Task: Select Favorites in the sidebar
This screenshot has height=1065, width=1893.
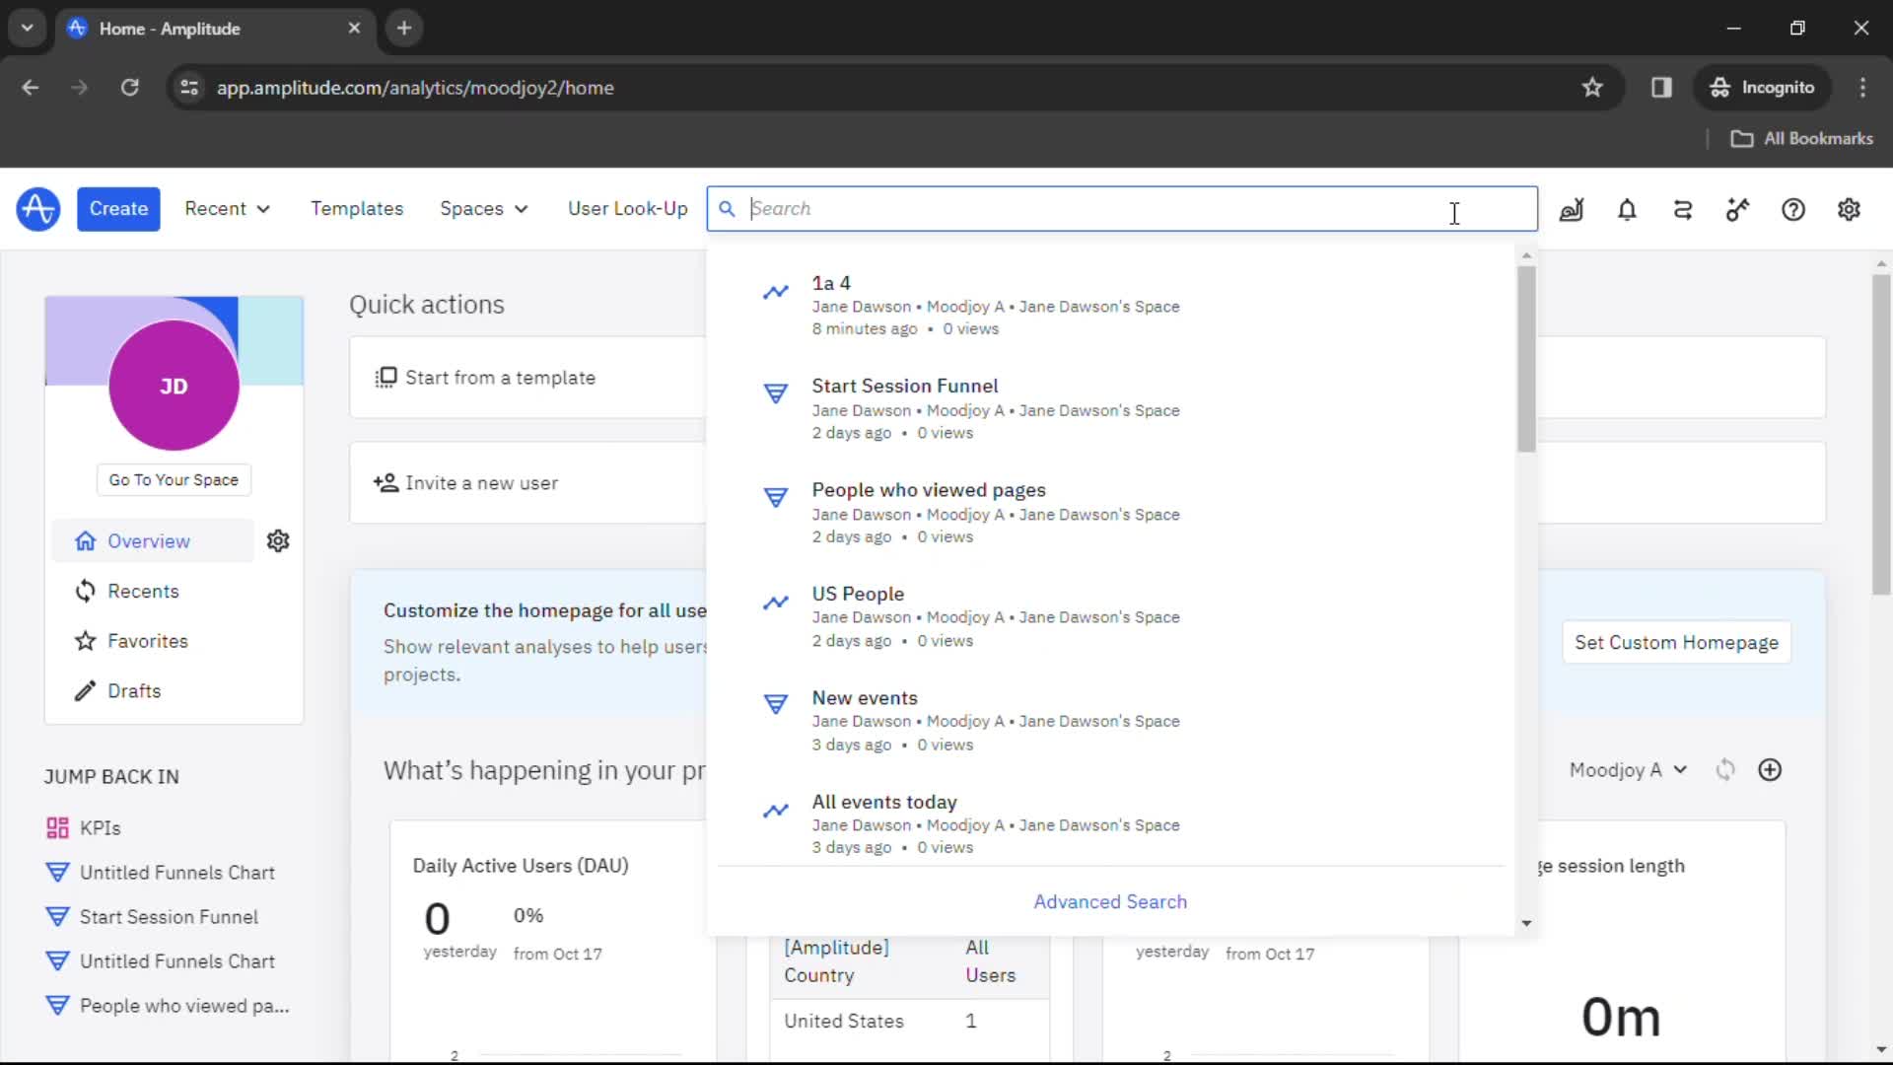Action: pyautogui.click(x=147, y=641)
